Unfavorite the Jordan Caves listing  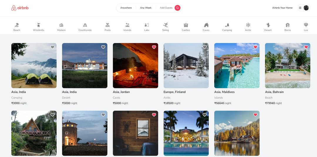(154, 47)
